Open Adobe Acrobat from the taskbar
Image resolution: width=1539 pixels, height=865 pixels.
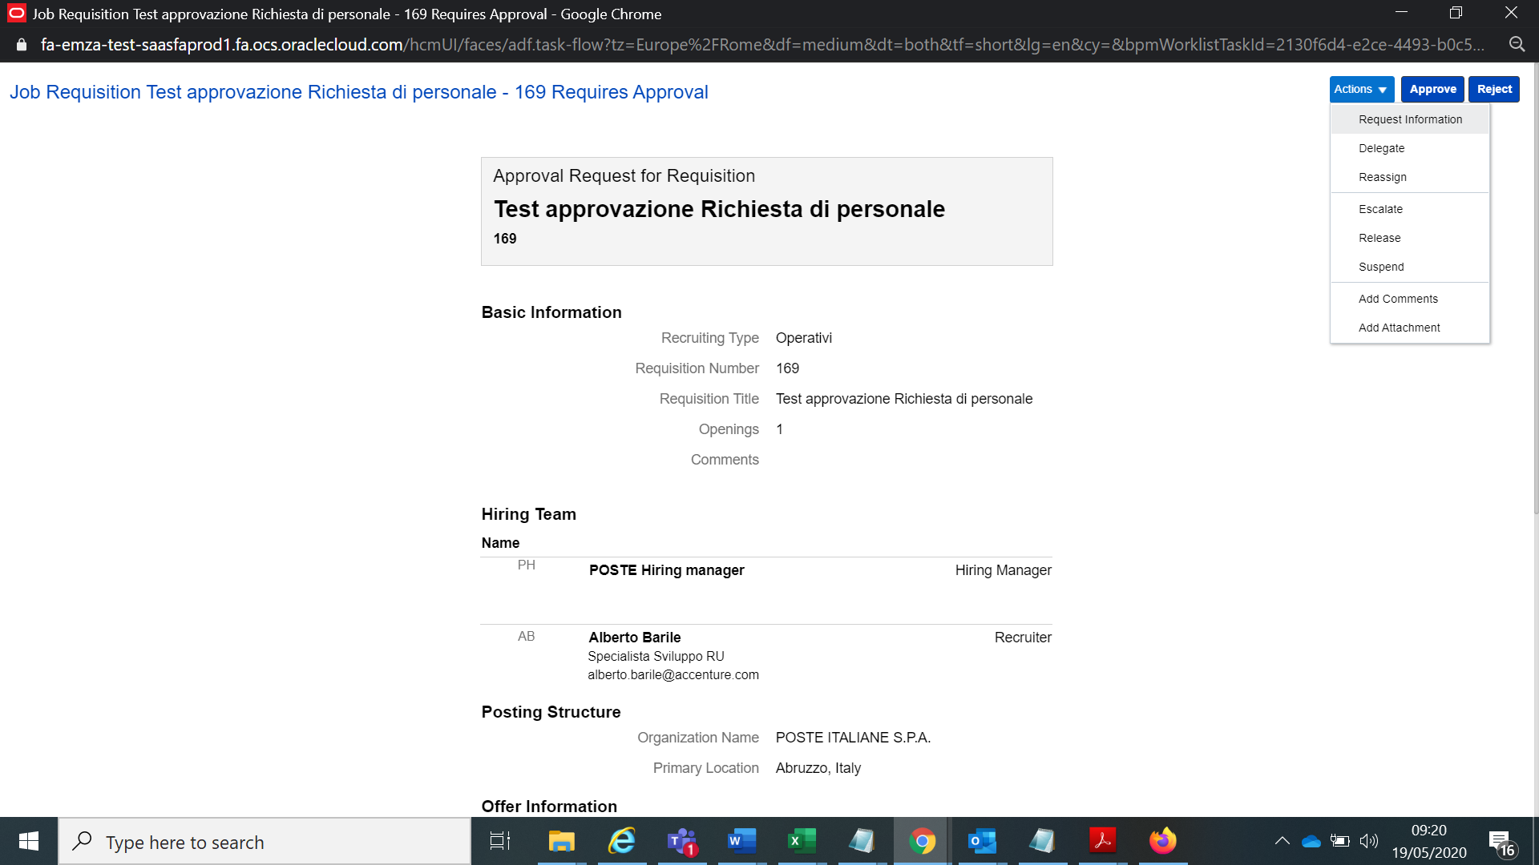point(1102,841)
